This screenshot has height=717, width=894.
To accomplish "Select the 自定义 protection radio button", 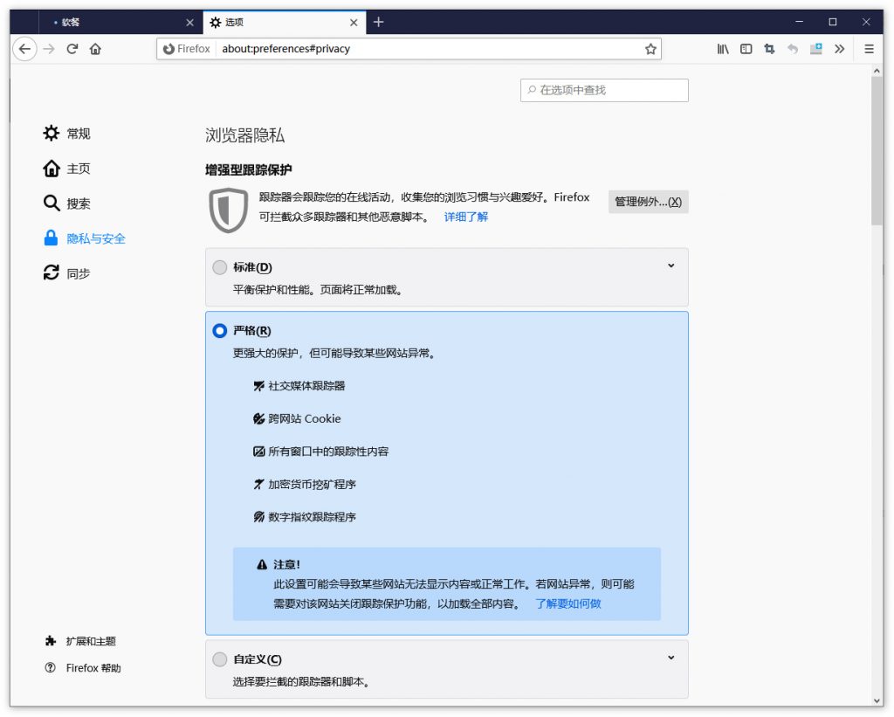I will pyautogui.click(x=220, y=659).
